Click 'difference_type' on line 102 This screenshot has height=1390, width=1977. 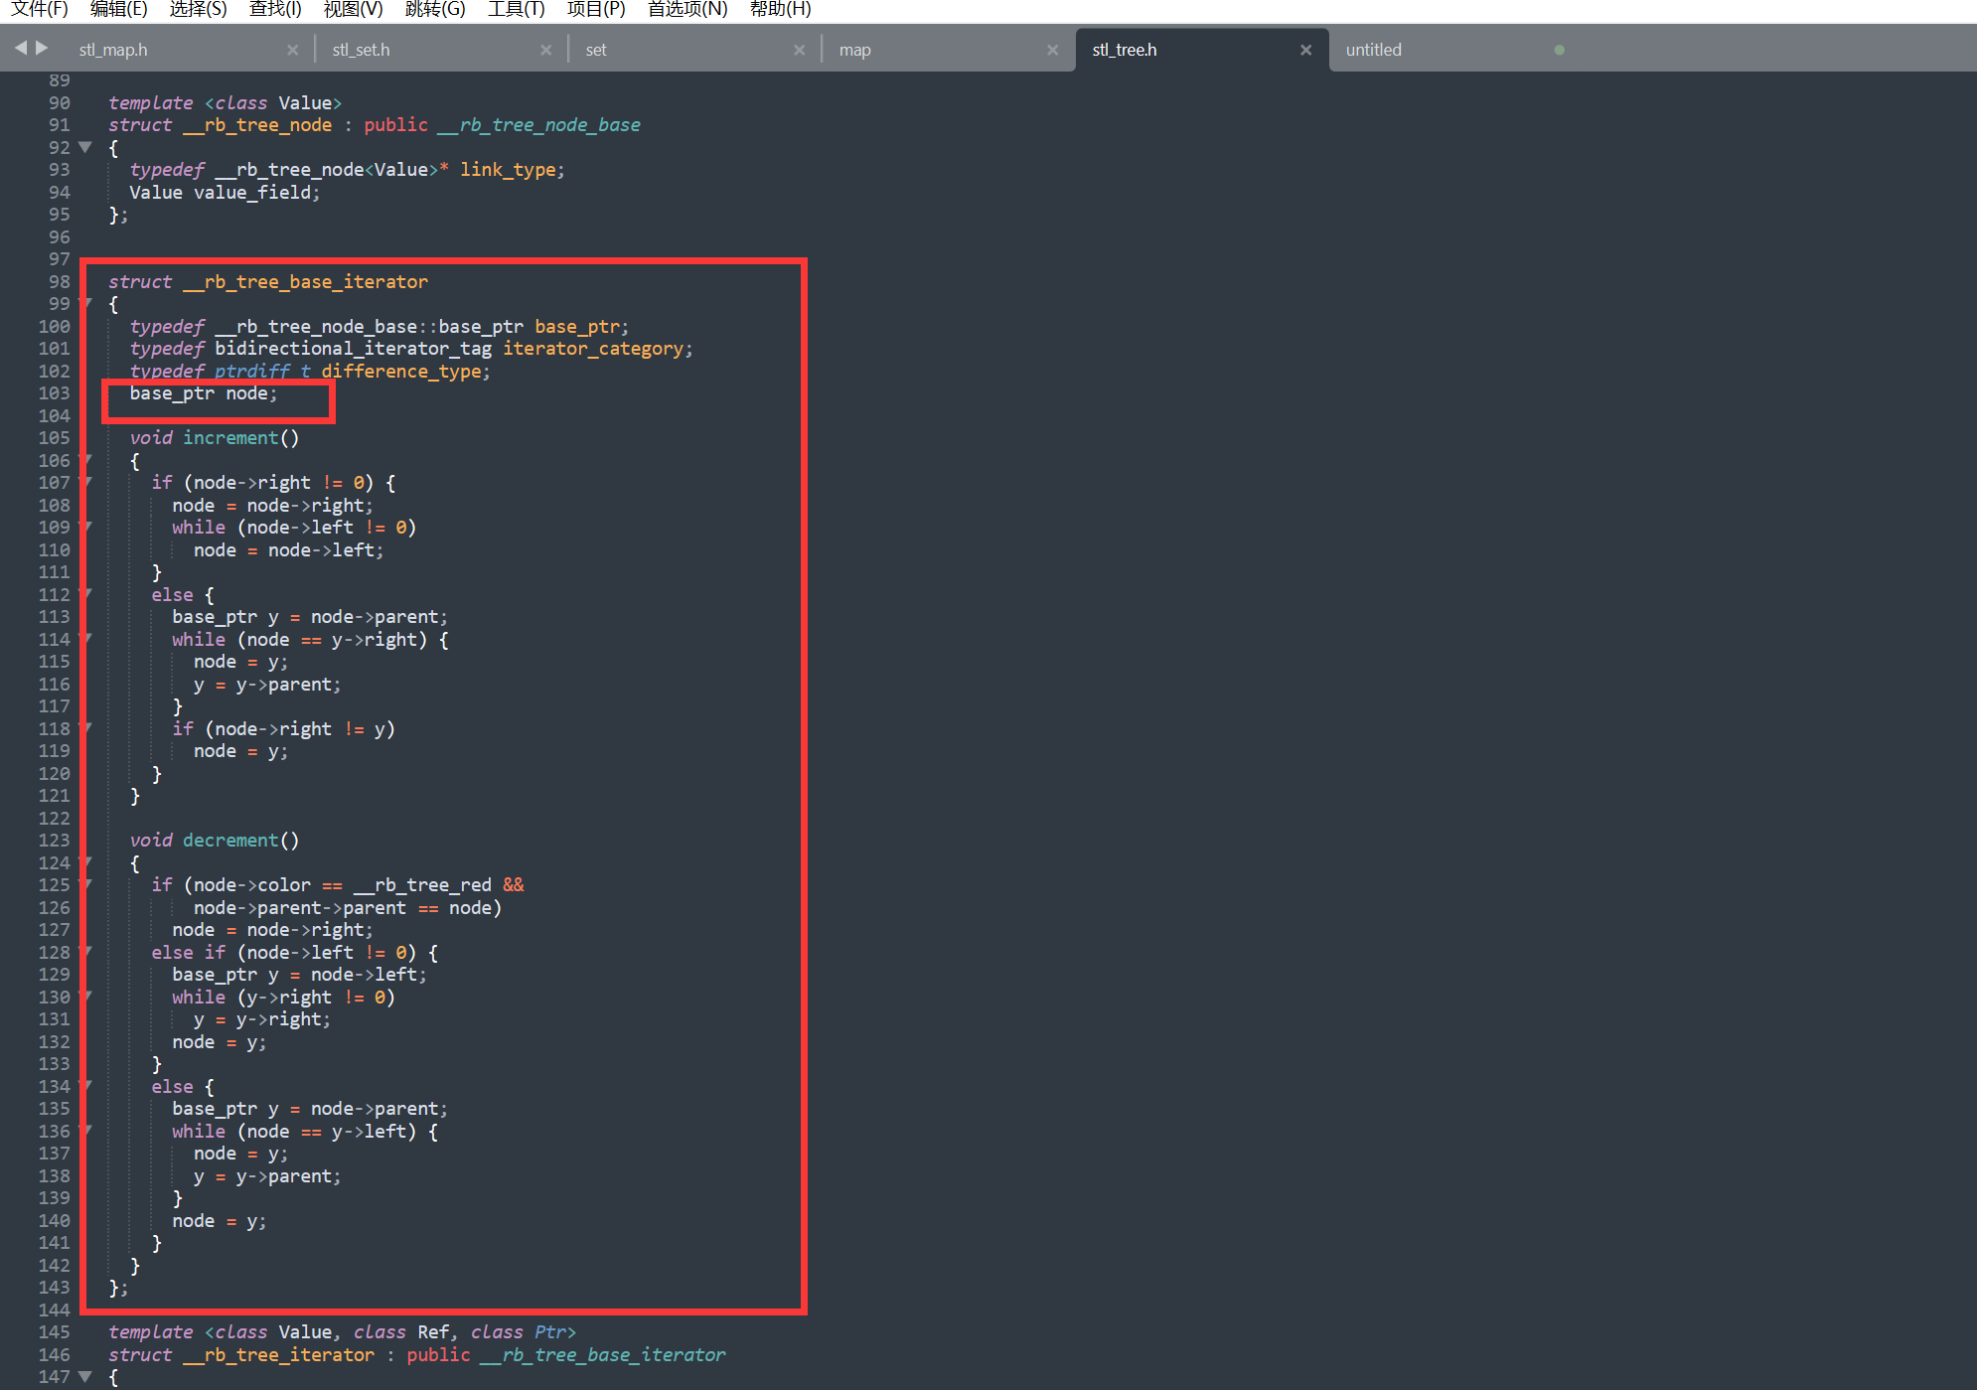point(401,372)
